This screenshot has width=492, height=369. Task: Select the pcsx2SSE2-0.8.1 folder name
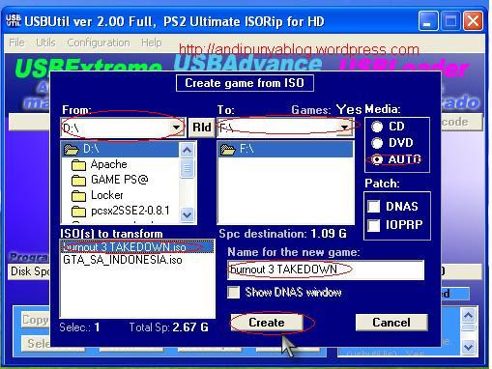click(130, 211)
